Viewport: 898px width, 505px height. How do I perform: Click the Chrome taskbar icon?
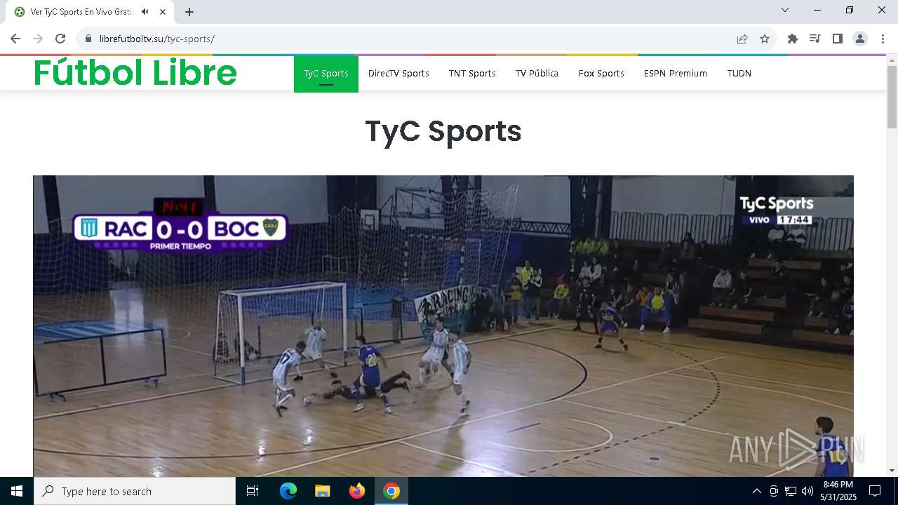coord(391,491)
